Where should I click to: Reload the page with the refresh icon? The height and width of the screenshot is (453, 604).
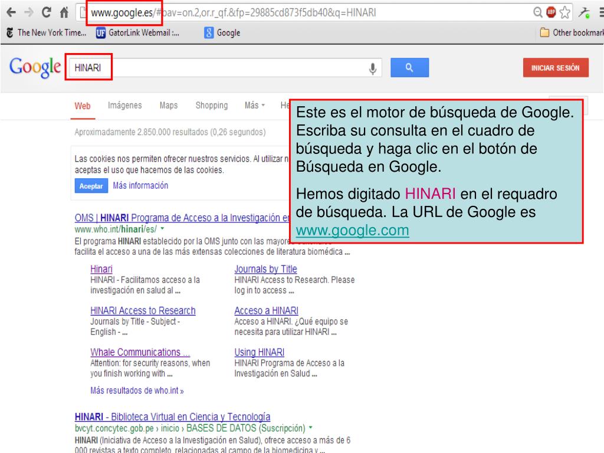(x=46, y=13)
